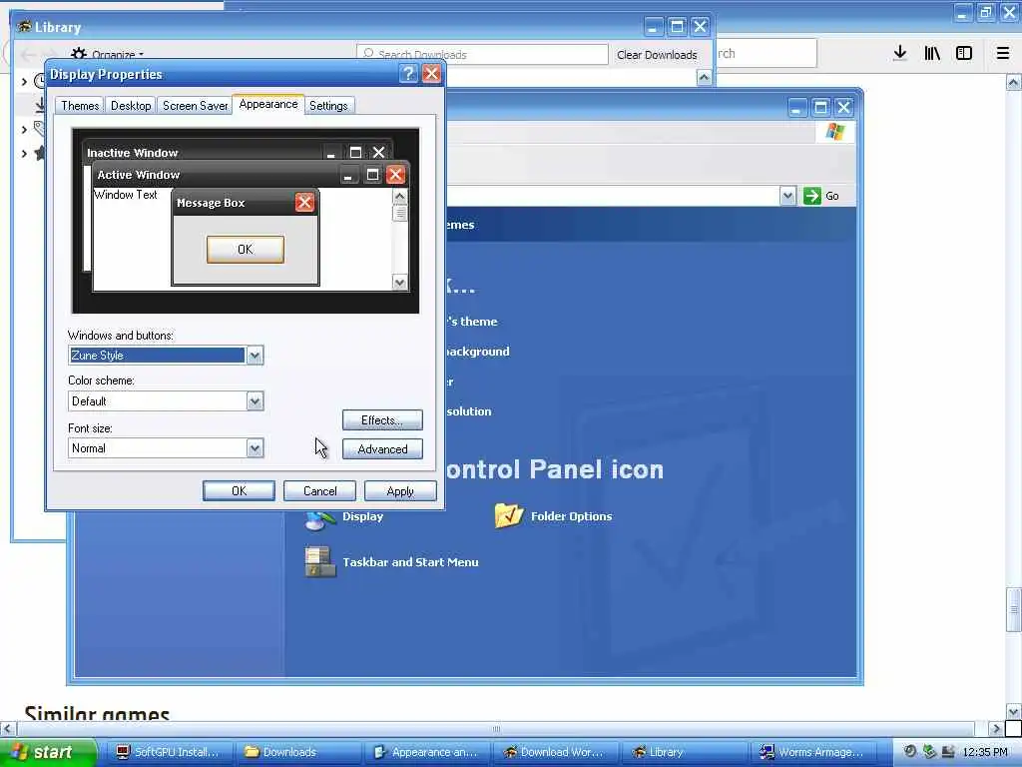The height and width of the screenshot is (767, 1022).
Task: Open the Organize menu in Library
Action: click(x=109, y=55)
